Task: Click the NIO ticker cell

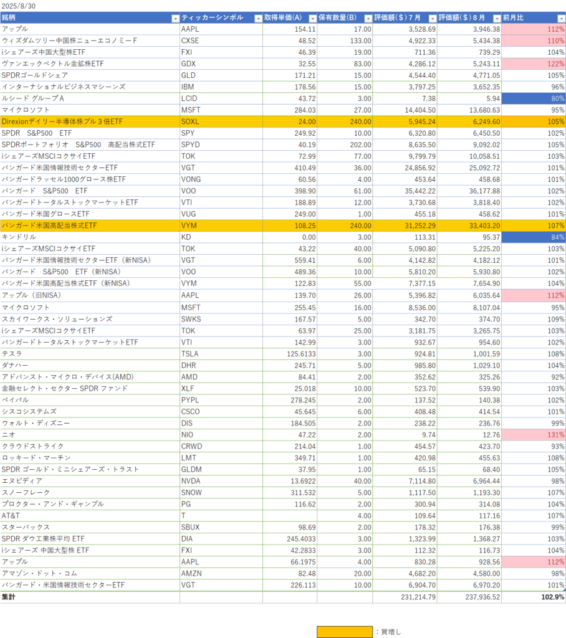Action: click(221, 435)
